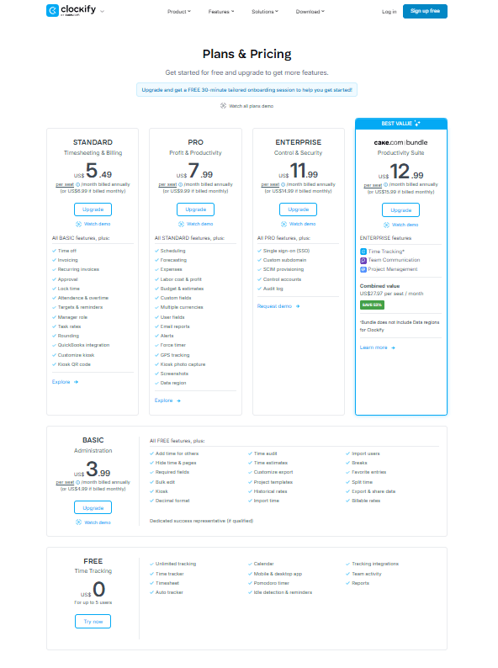Image resolution: width=498 pixels, height=668 pixels.
Task: Click per seat text in STANDARD plan
Action: [x=65, y=185]
